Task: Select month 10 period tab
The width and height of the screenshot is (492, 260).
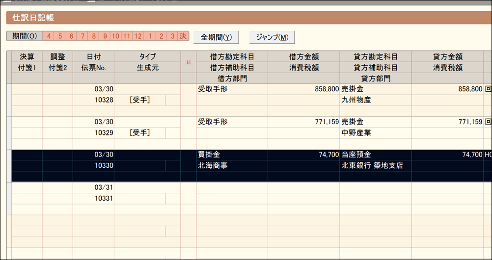Action: [x=116, y=36]
